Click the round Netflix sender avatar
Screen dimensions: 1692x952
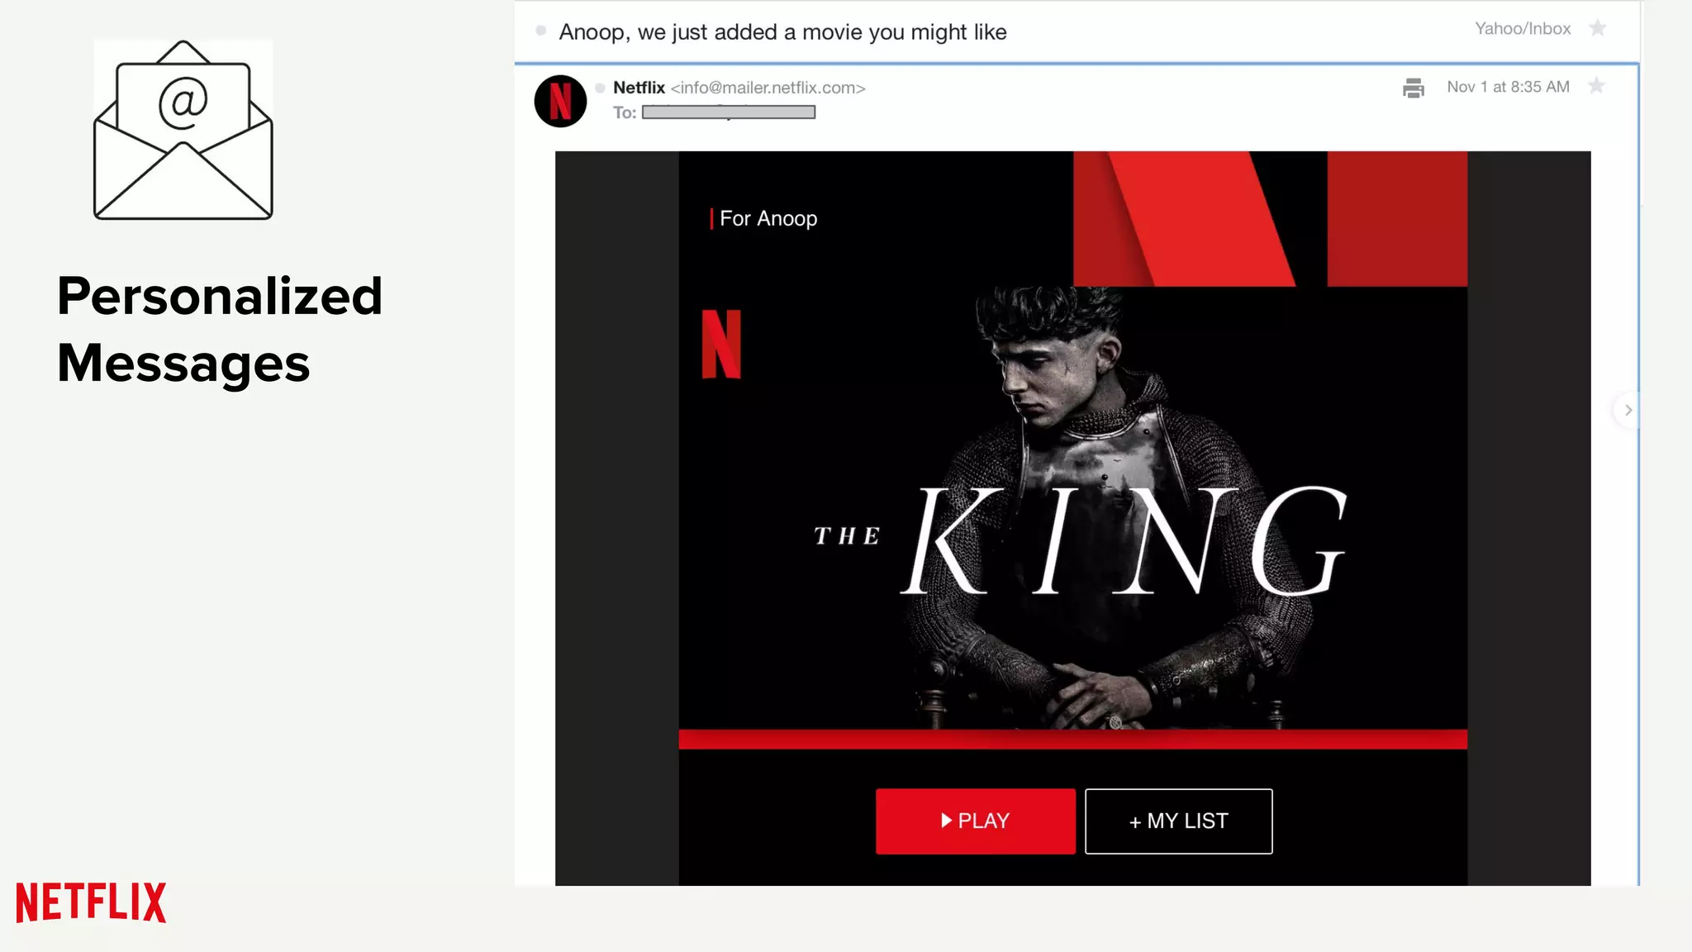[560, 101]
